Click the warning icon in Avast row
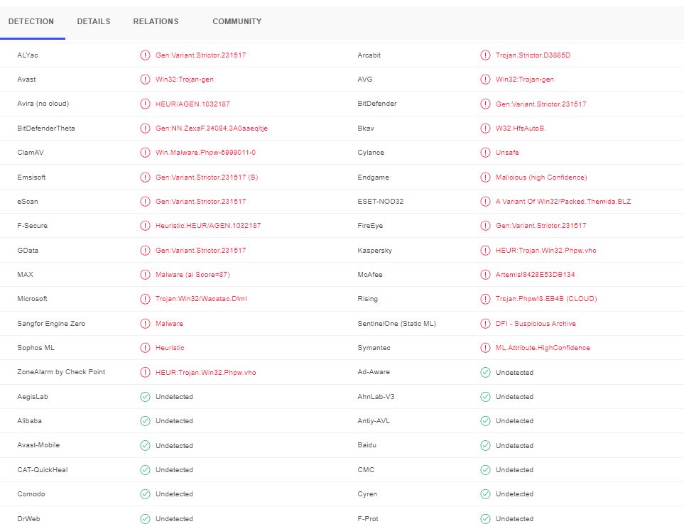 tap(145, 80)
